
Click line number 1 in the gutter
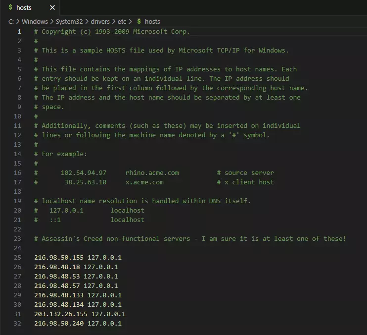tap(19, 32)
